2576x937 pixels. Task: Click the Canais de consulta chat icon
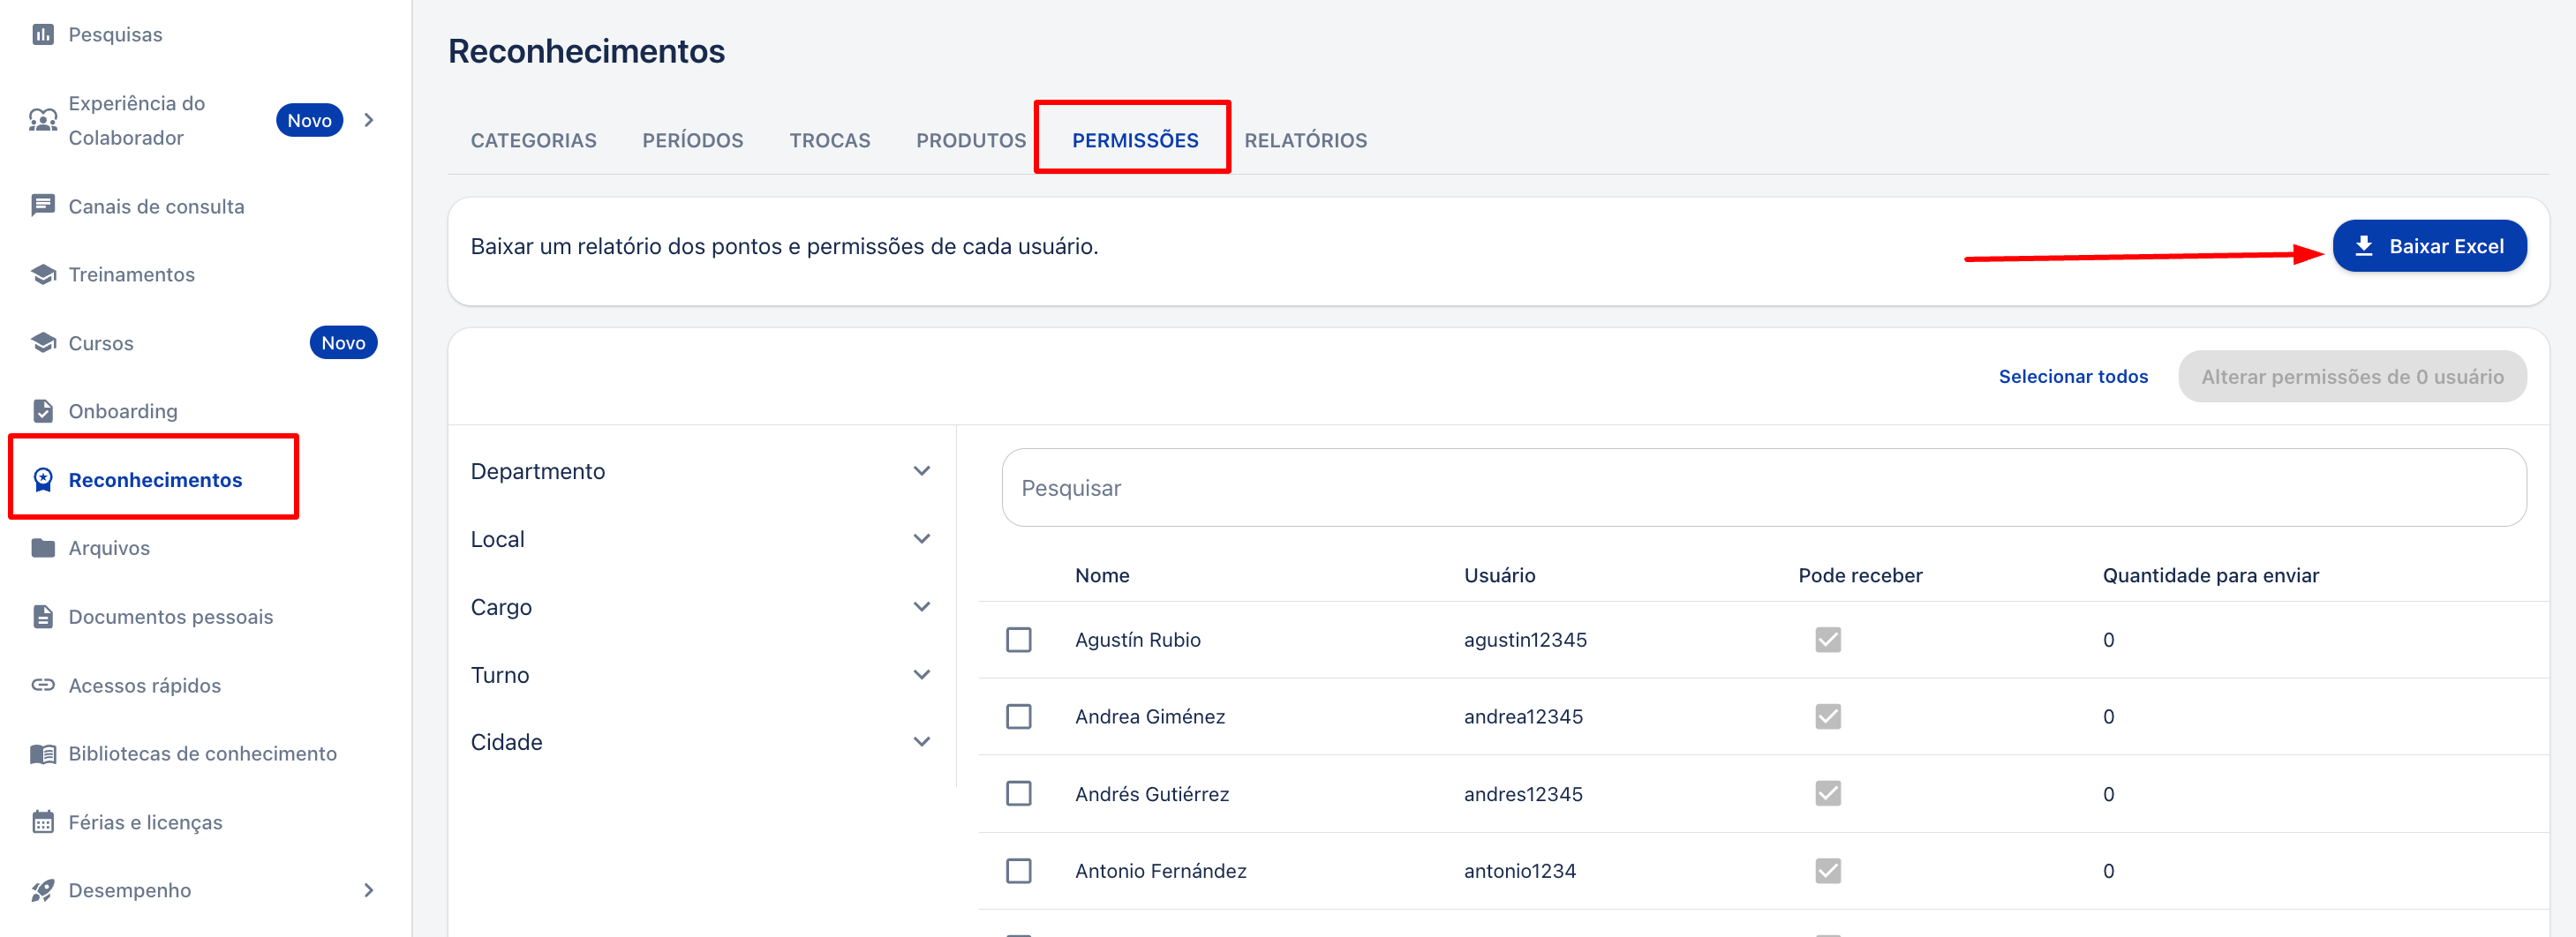pyautogui.click(x=43, y=206)
